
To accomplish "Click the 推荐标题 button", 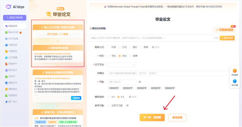I will tap(227, 38).
